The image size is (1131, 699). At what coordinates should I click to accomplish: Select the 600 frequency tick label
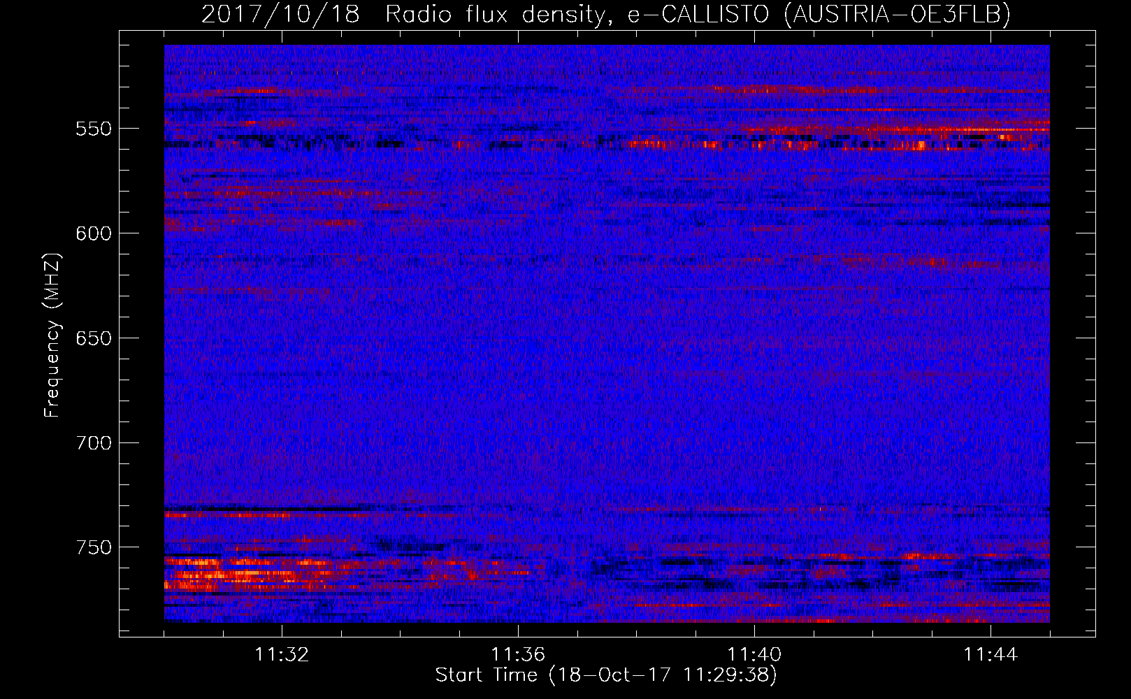point(94,233)
